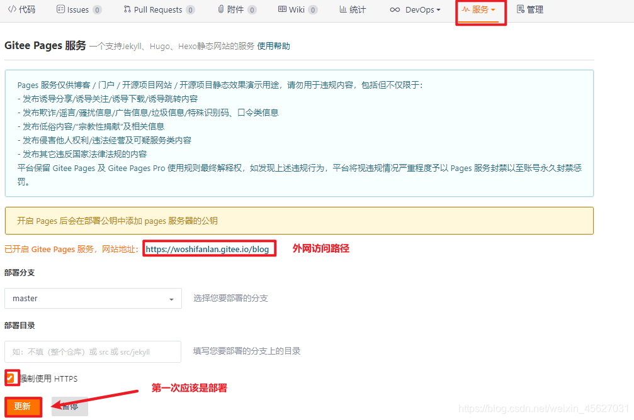Viewport: 634px width, 420px height.
Task: Click the management document icon
Action: [x=521, y=9]
